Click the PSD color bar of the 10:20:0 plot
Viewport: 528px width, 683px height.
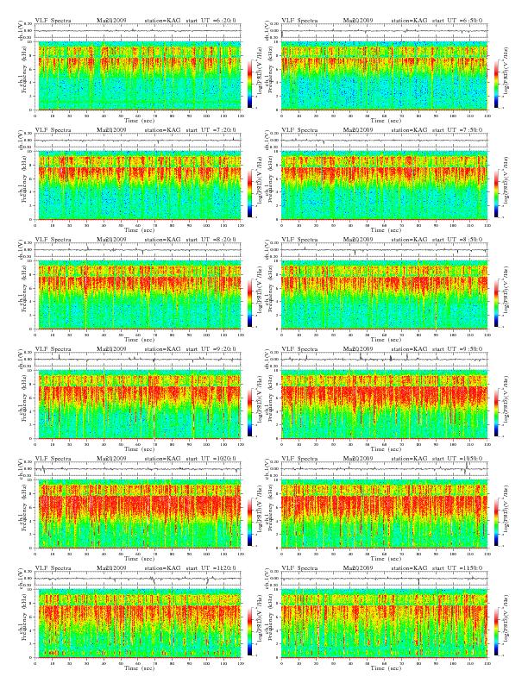point(249,522)
